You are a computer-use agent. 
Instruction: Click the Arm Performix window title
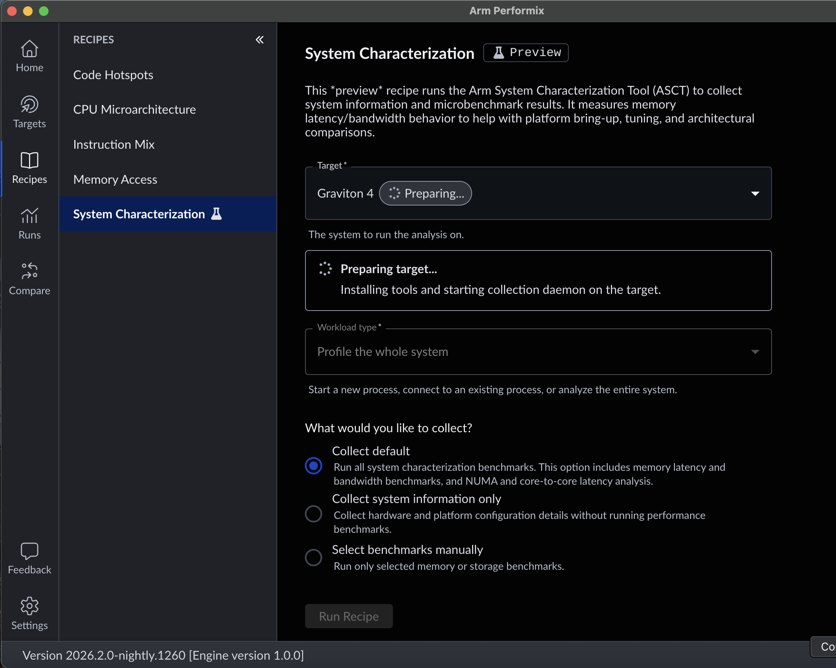[507, 11]
